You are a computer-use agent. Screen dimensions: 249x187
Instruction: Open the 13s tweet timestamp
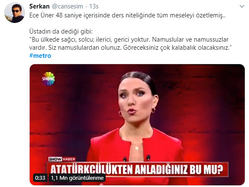tap(94, 6)
